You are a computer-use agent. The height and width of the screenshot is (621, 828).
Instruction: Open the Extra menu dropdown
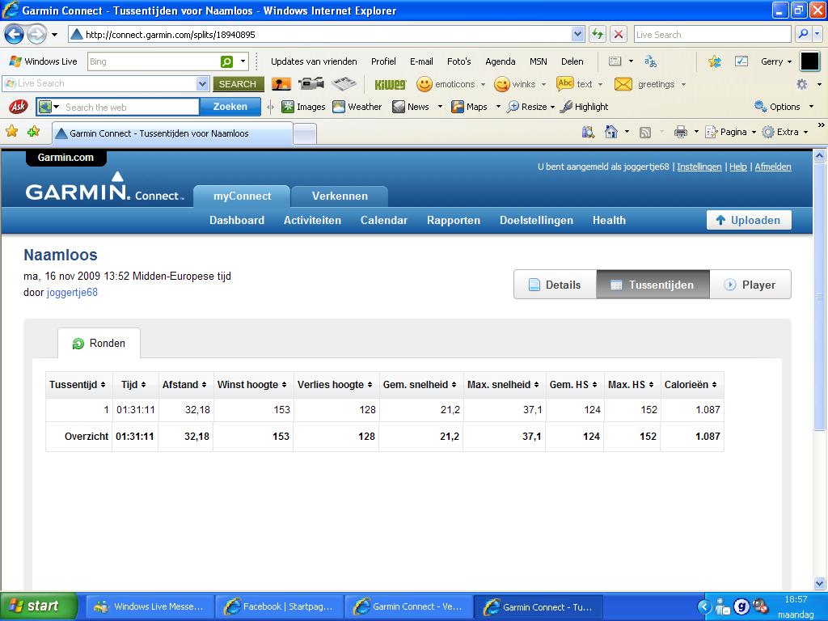[x=805, y=132]
